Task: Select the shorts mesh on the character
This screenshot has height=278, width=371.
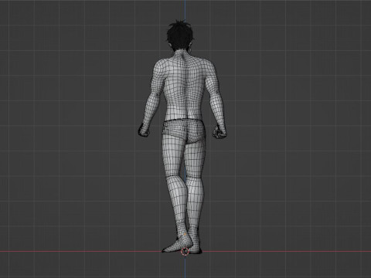Action: coord(184,131)
